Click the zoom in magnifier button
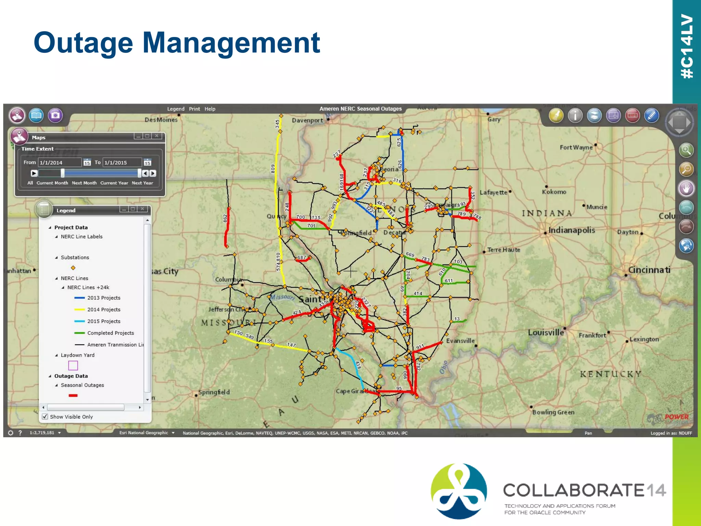The height and width of the screenshot is (526, 701). pos(686,150)
